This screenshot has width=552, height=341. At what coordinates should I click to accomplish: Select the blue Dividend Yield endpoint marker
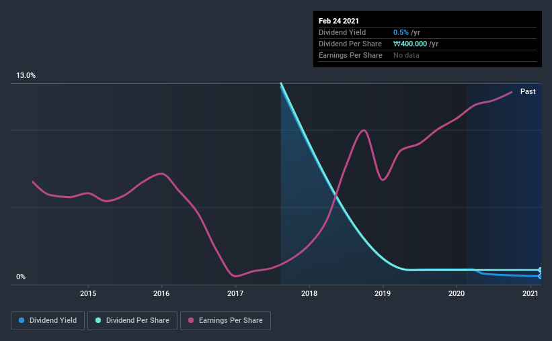click(540, 277)
